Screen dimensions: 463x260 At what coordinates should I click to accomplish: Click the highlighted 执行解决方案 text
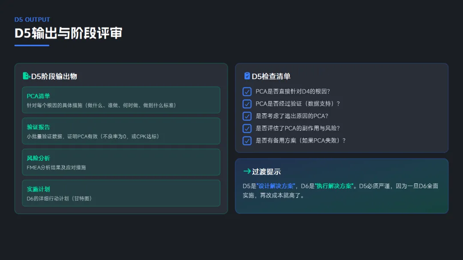pyautogui.click(x=334, y=186)
